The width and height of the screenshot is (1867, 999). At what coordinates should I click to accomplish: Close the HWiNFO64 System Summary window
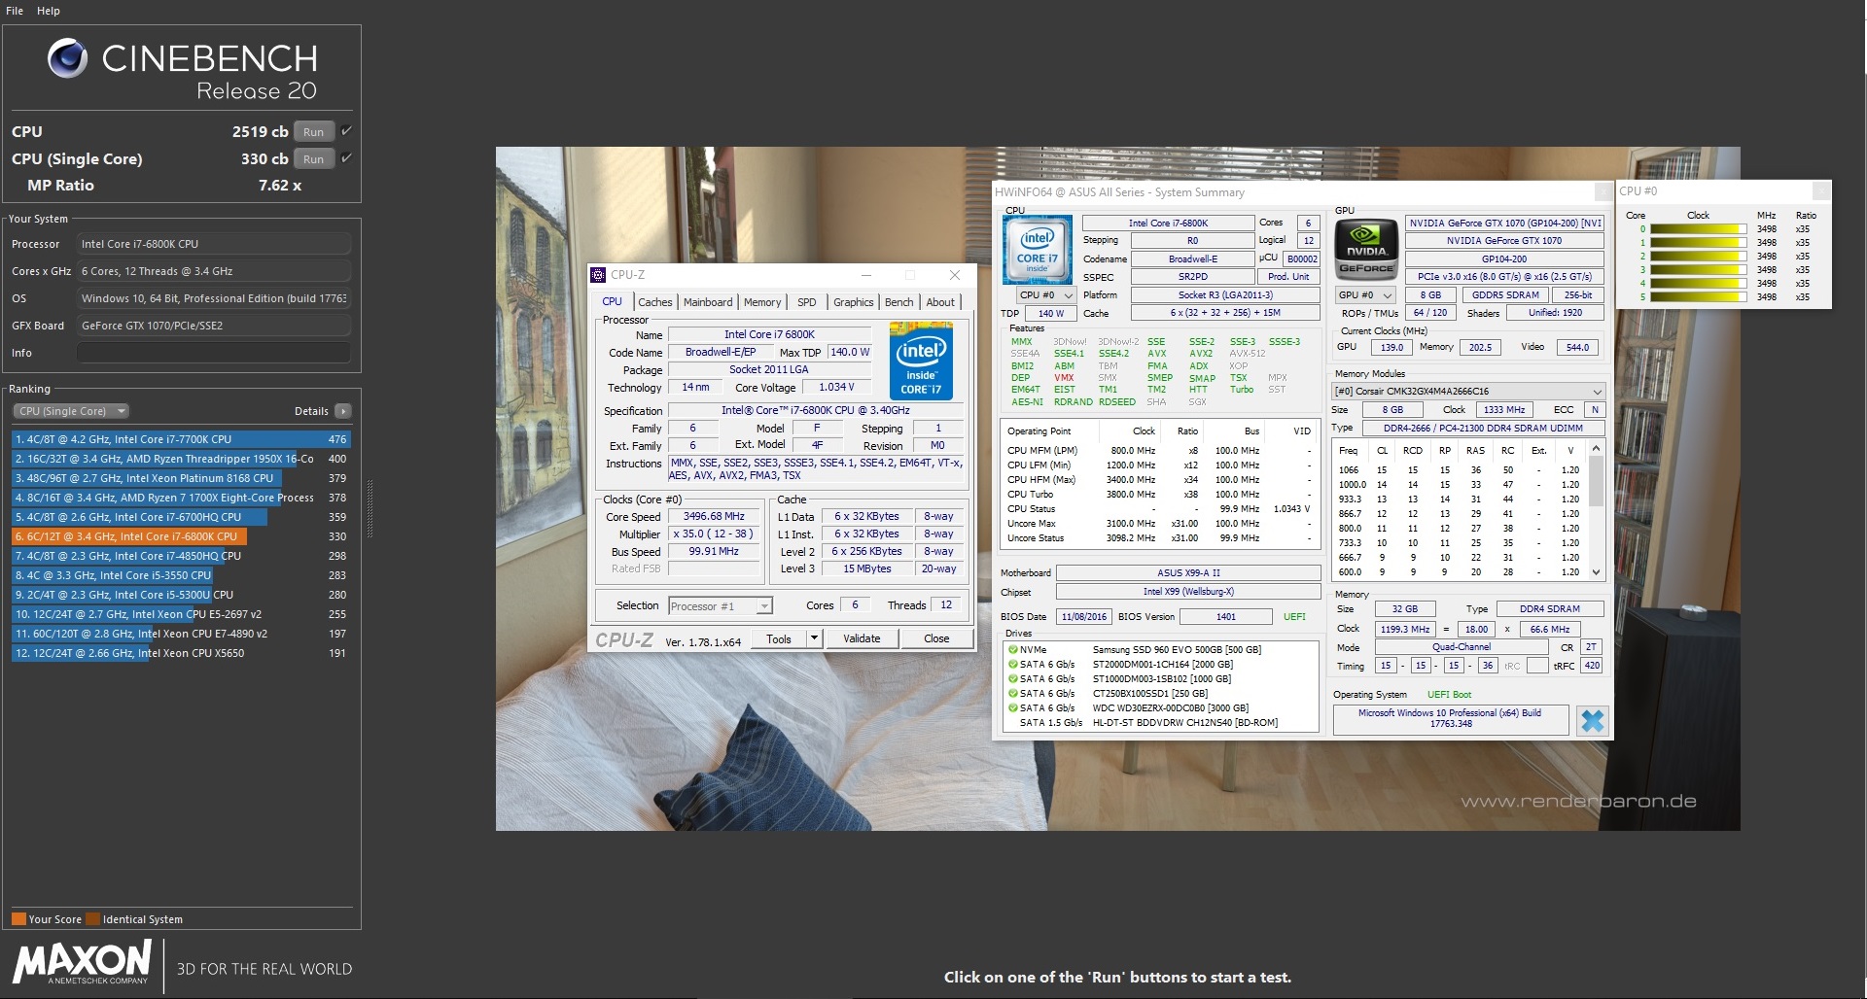click(x=1603, y=192)
